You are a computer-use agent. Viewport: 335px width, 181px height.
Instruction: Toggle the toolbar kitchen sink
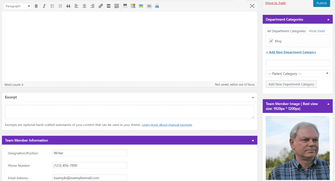[116, 6]
